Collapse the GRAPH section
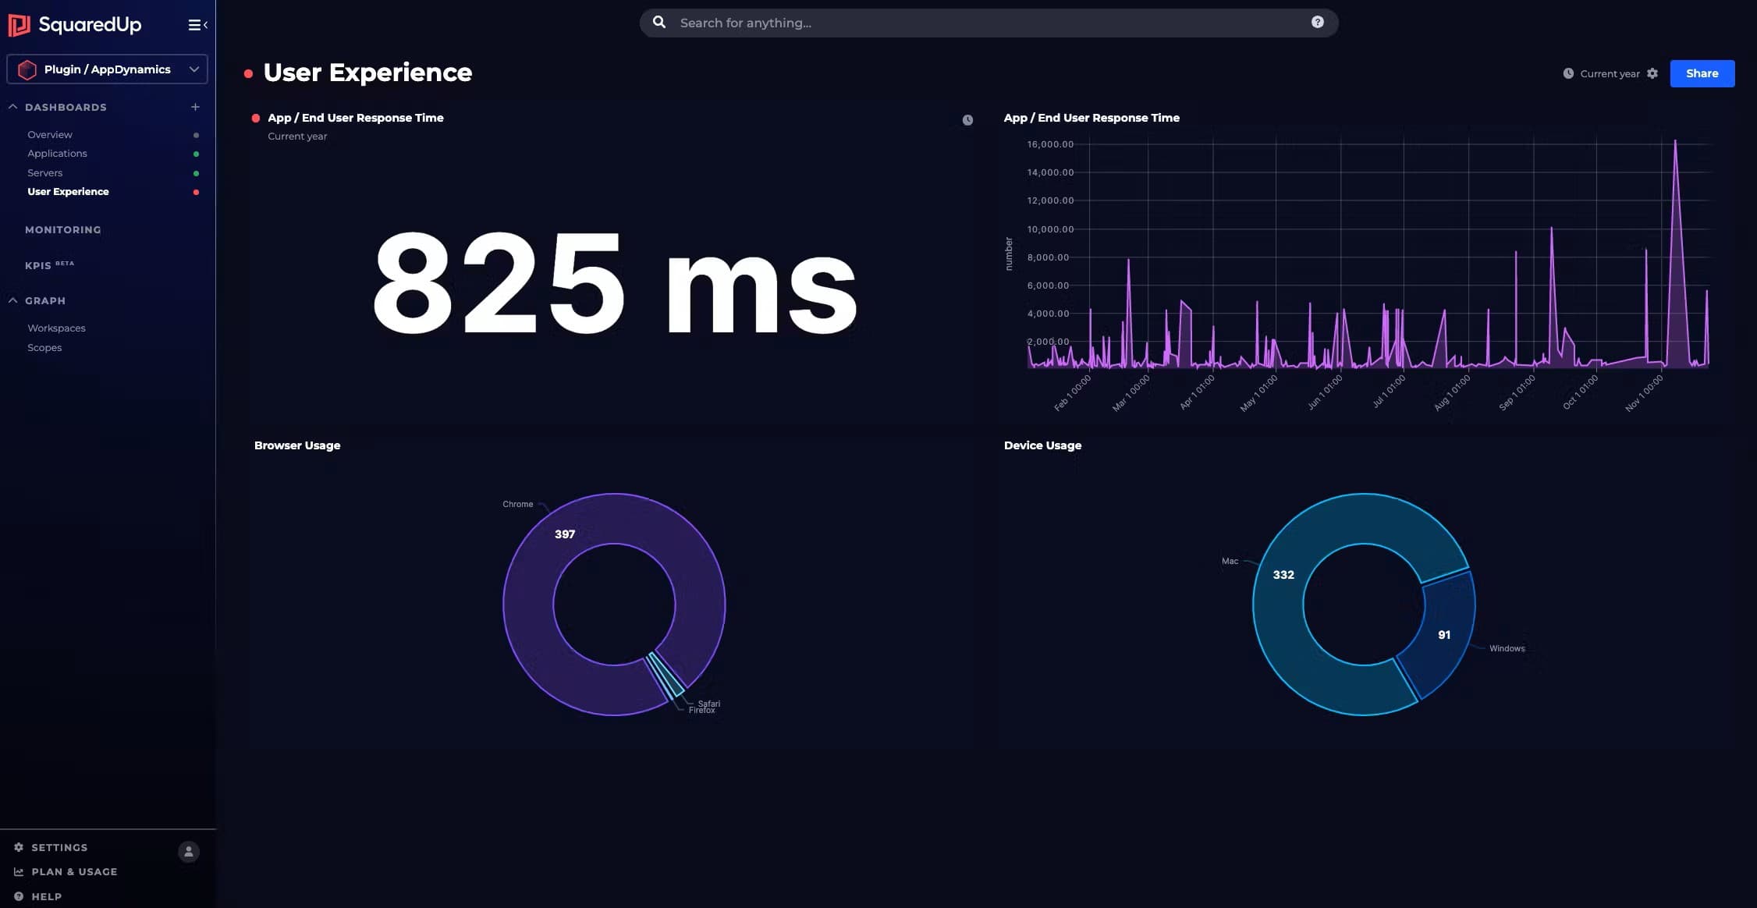 pos(12,300)
